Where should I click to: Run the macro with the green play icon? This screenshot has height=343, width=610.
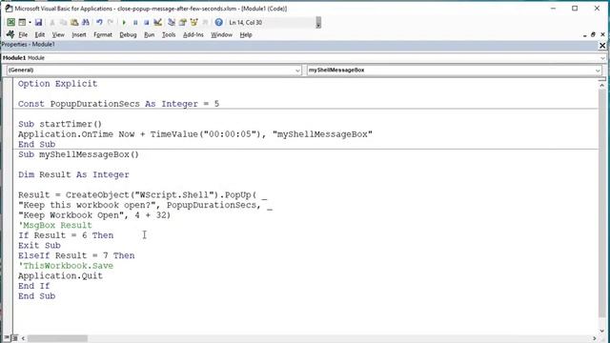[x=124, y=23]
